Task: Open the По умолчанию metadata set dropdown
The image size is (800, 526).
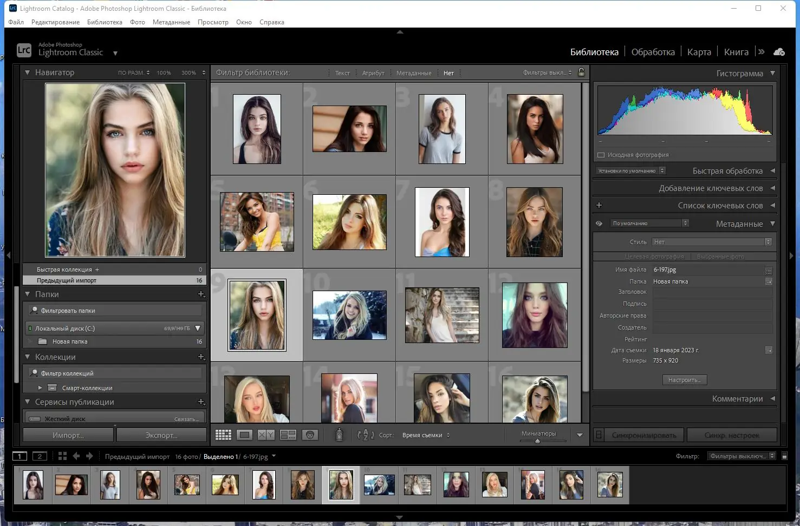Action: point(649,223)
